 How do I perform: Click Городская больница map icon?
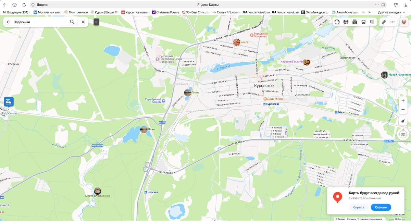click(252, 35)
